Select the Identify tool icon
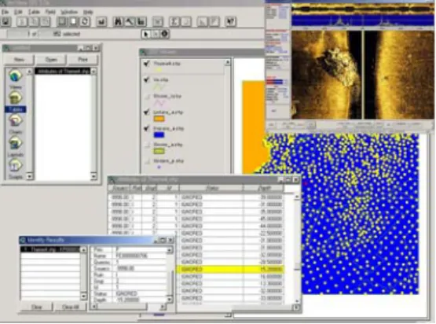The height and width of the screenshot is (324, 436). (164, 34)
